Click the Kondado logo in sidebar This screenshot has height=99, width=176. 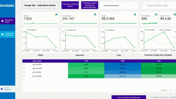(7, 5)
